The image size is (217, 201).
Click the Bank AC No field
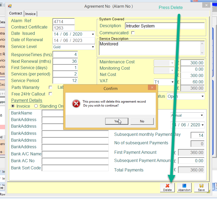(x=75, y=161)
